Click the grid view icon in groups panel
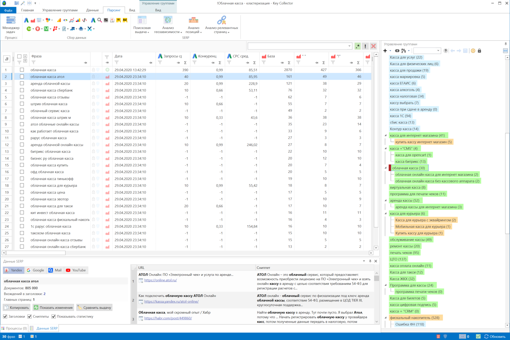 point(505,51)
